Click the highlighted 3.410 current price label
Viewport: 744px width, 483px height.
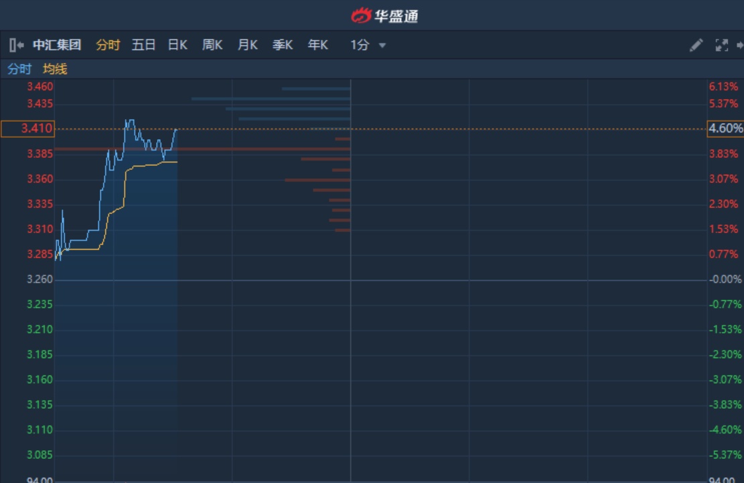click(28, 128)
